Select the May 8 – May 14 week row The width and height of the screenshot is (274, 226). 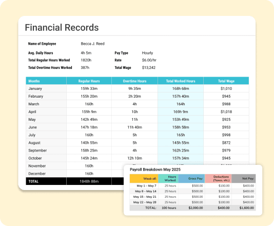click(x=192, y=191)
